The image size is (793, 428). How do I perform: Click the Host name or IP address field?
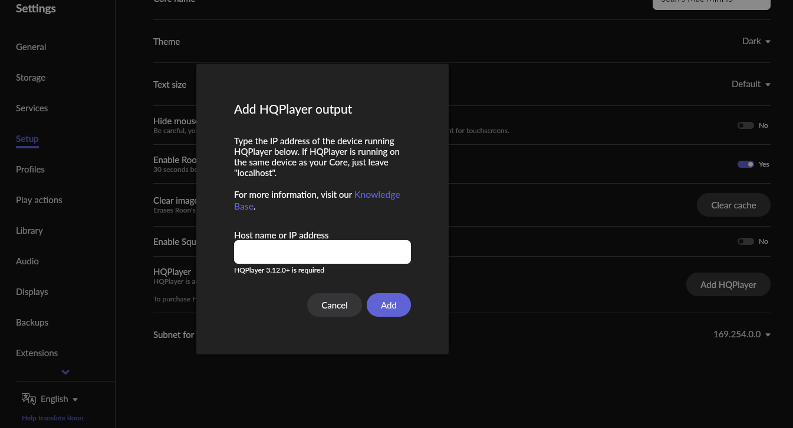click(323, 252)
